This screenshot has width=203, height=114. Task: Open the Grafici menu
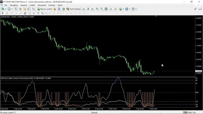click(x=32, y=5)
